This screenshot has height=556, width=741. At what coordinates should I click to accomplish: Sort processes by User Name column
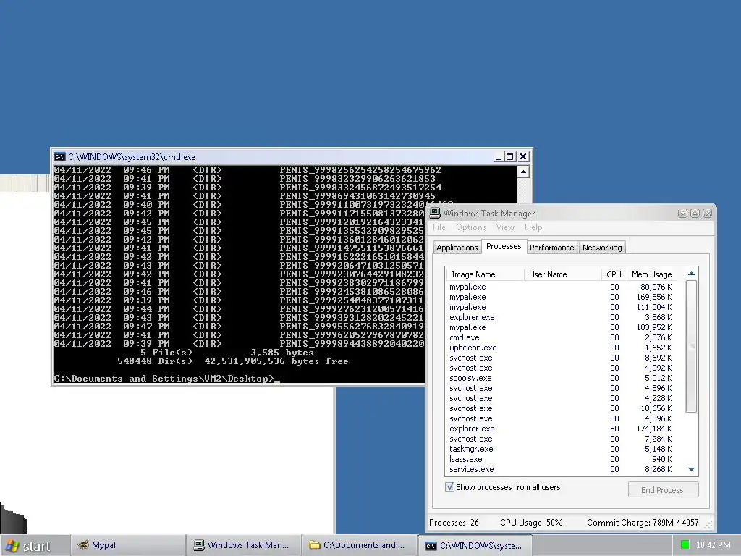click(562, 274)
